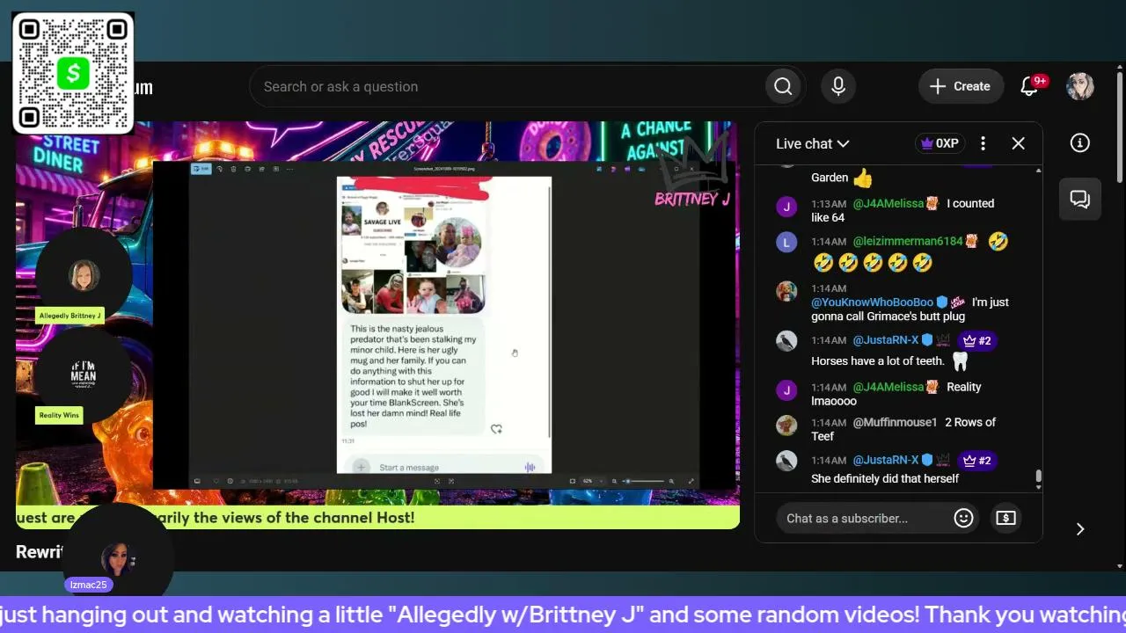Open the live chat three-dot options menu

(x=983, y=143)
